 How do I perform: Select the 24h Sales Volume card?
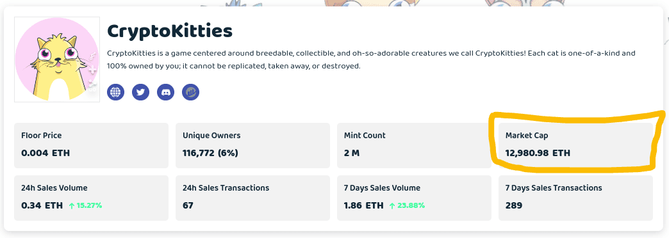(x=91, y=198)
